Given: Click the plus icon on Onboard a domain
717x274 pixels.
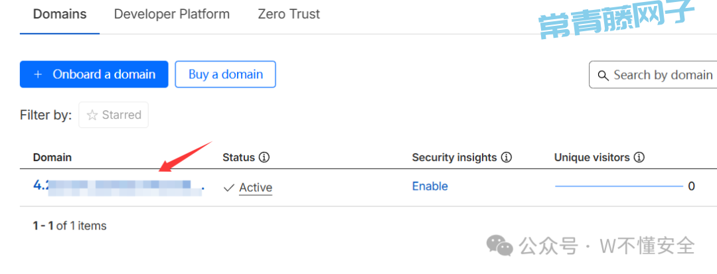Looking at the screenshot, I should click(x=38, y=74).
